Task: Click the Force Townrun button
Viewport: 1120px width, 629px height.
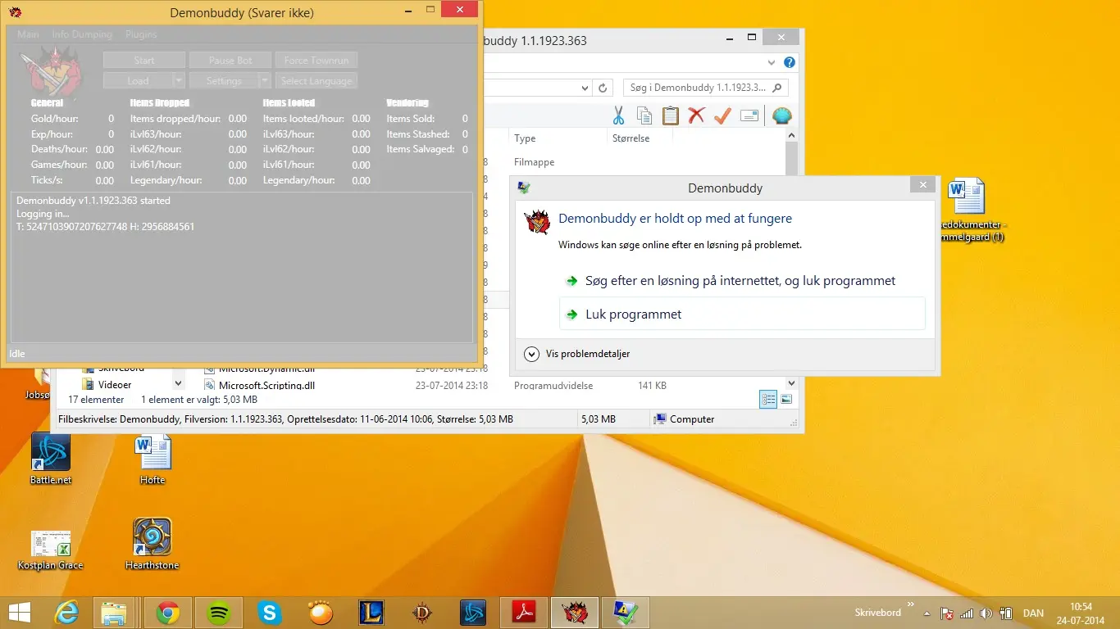Action: coord(316,61)
